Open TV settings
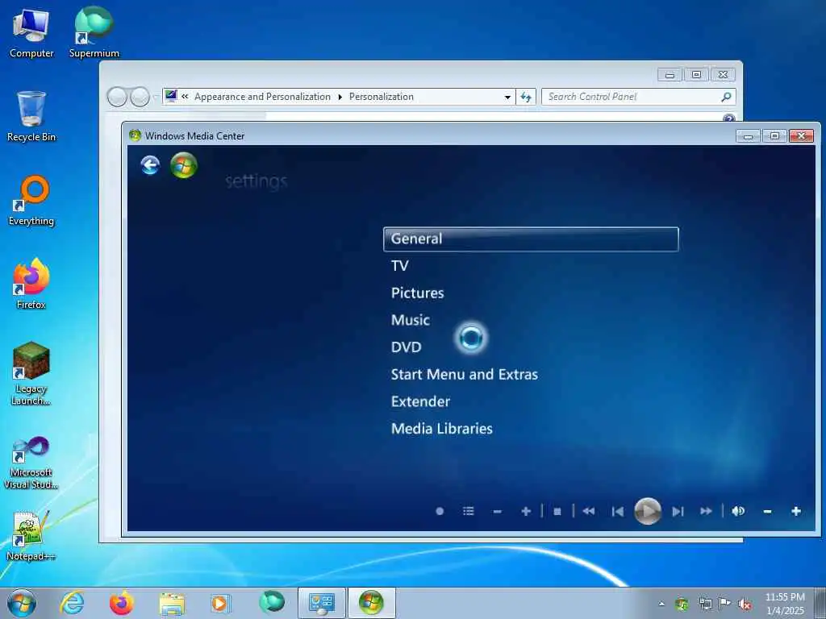 tap(399, 266)
